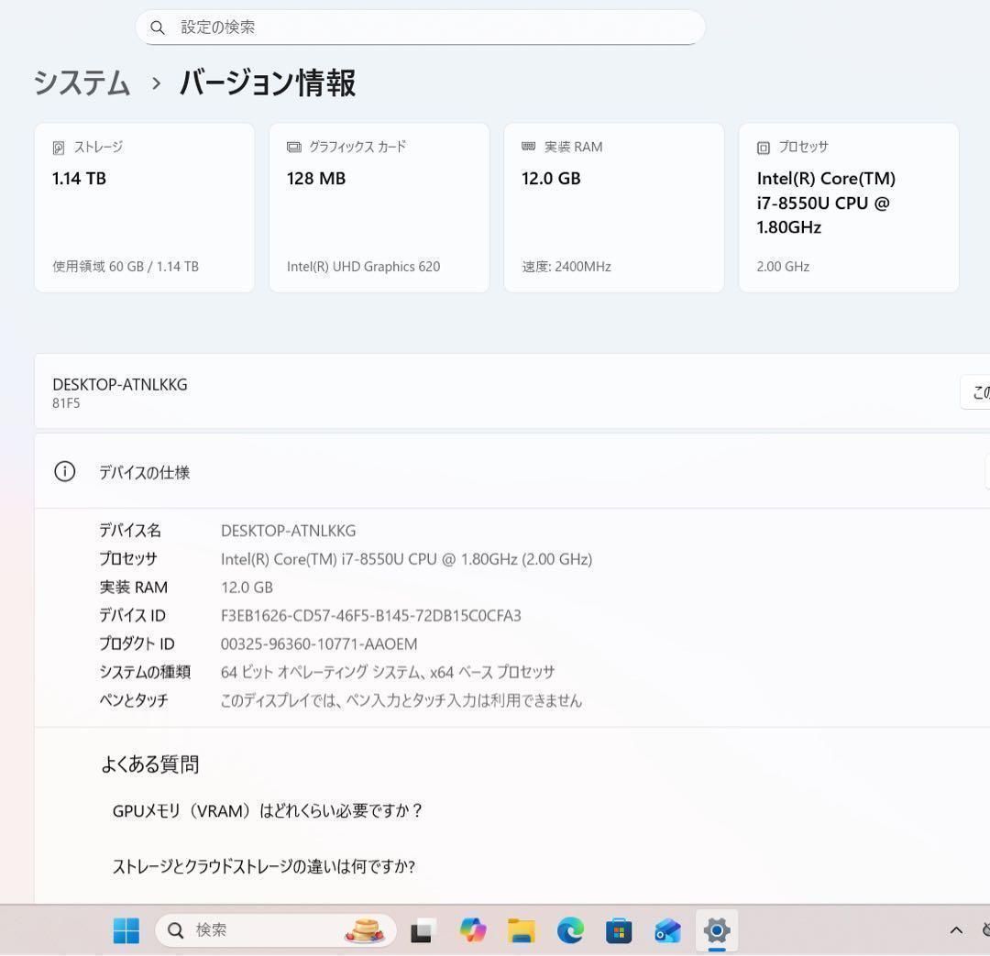Select バージョン情報 in the breadcrumb
Image resolution: width=990 pixels, height=956 pixels.
267,82
